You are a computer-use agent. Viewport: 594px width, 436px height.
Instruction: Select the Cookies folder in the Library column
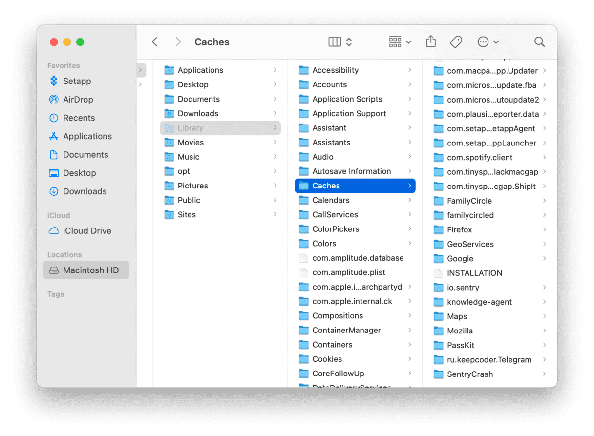[327, 359]
